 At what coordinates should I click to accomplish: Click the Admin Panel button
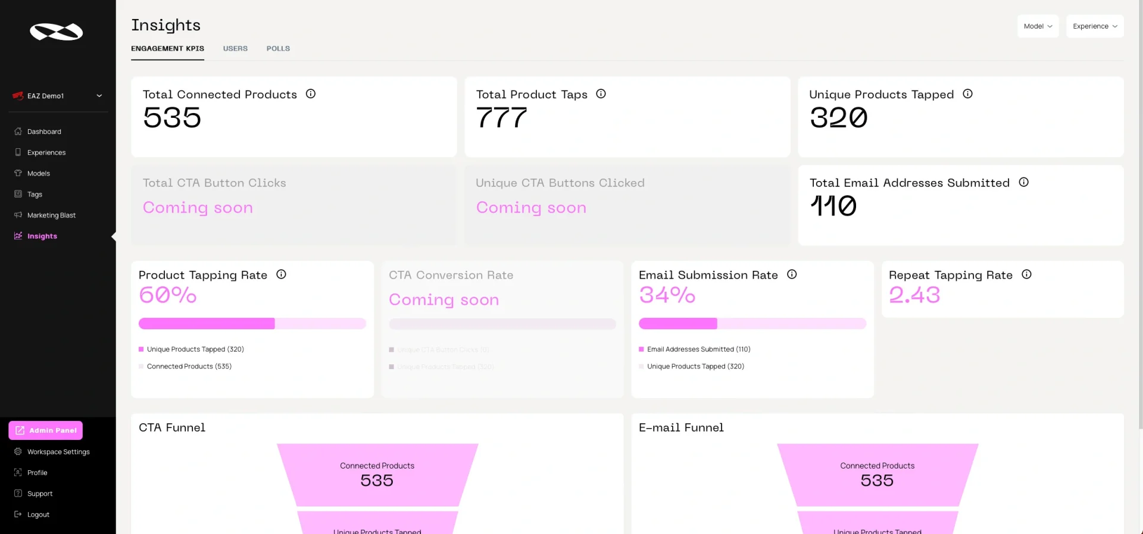(46, 430)
